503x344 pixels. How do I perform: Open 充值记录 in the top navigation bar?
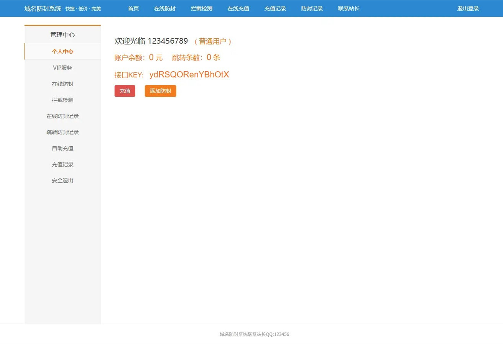(x=275, y=8)
